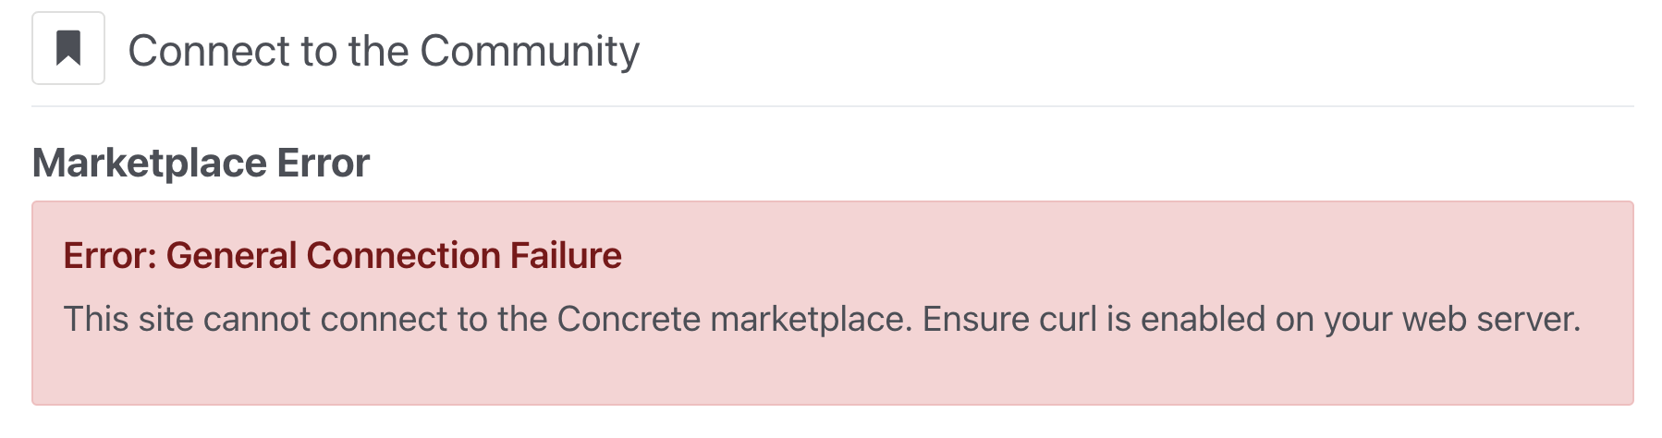Click the red error alert box background
The width and height of the screenshot is (1662, 438).
(x=833, y=370)
